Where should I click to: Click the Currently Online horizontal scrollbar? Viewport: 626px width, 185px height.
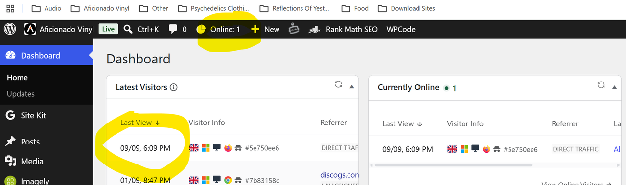(x=453, y=165)
